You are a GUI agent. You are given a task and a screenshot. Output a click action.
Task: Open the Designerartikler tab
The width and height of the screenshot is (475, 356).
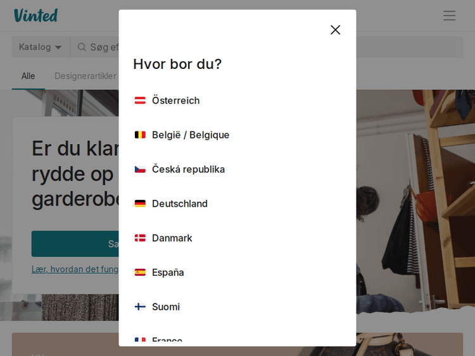(85, 77)
